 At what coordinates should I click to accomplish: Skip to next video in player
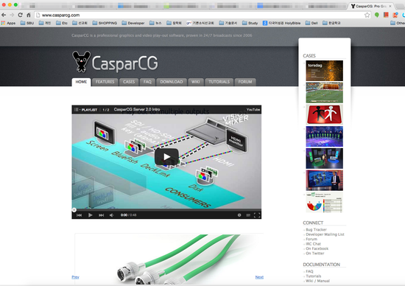pos(102,215)
